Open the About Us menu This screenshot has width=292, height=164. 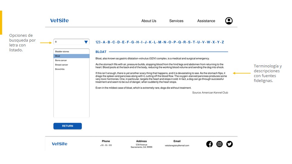pos(149,21)
